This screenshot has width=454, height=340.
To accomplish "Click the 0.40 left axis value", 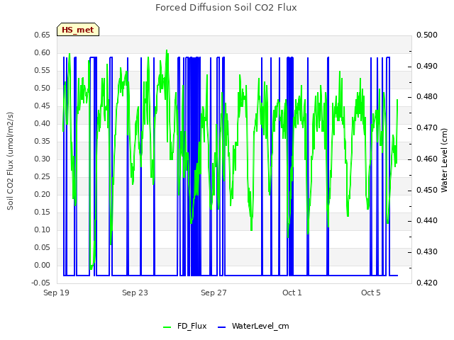I will (43, 123).
